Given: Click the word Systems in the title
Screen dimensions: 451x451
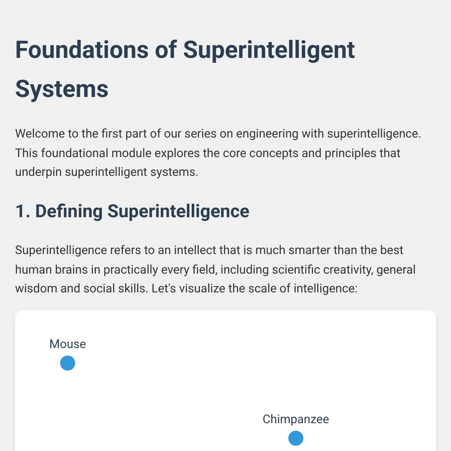Looking at the screenshot, I should (62, 89).
